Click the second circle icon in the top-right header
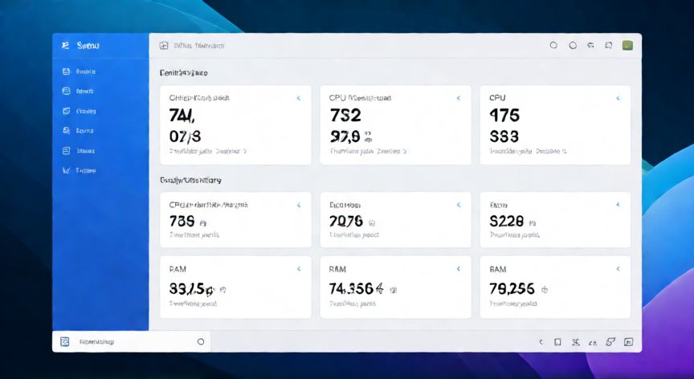Viewport: 694px width, 379px height. coord(573,45)
